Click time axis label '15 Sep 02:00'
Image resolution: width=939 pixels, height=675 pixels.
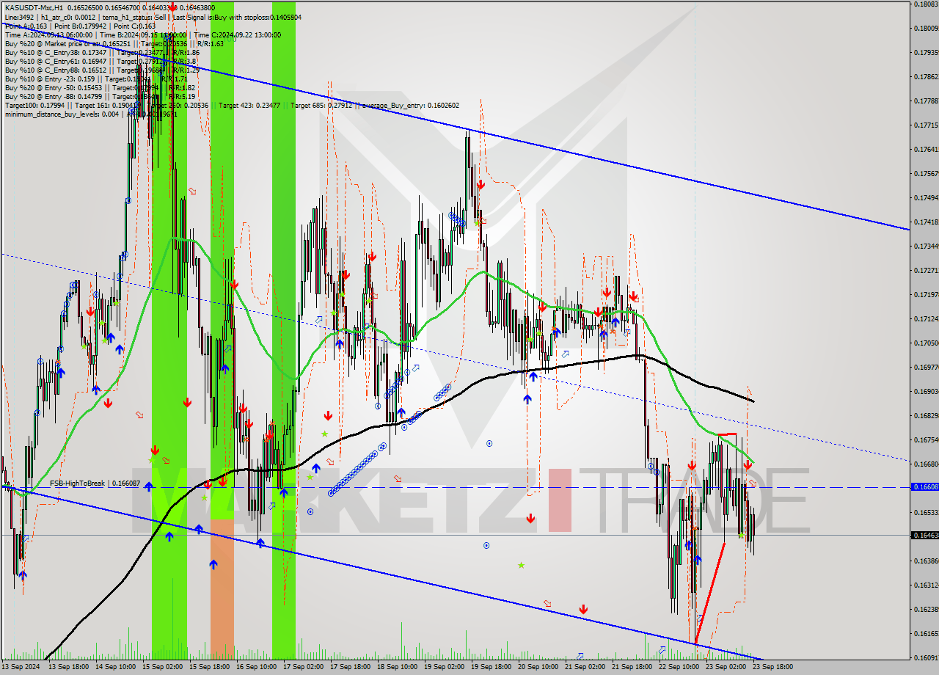163,667
